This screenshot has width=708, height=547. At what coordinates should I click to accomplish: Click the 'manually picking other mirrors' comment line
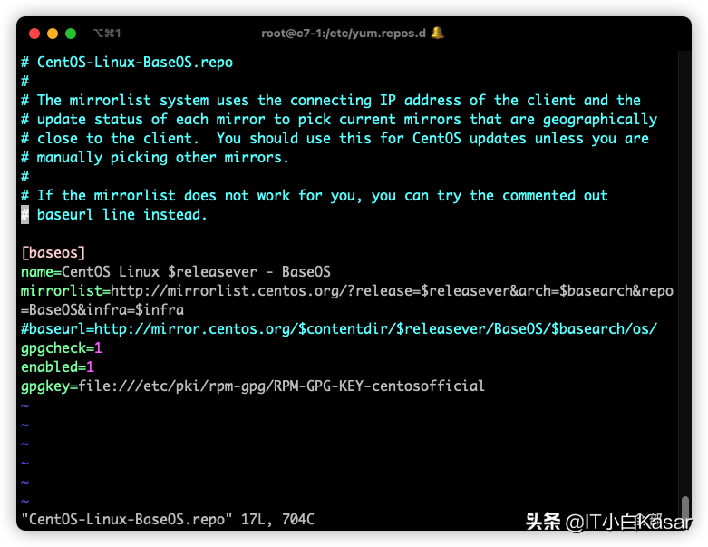tap(154, 158)
